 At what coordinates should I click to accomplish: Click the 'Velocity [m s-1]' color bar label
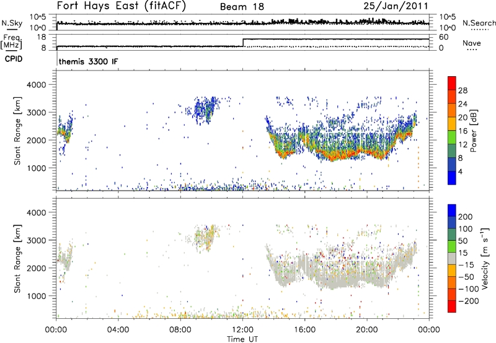(x=485, y=258)
